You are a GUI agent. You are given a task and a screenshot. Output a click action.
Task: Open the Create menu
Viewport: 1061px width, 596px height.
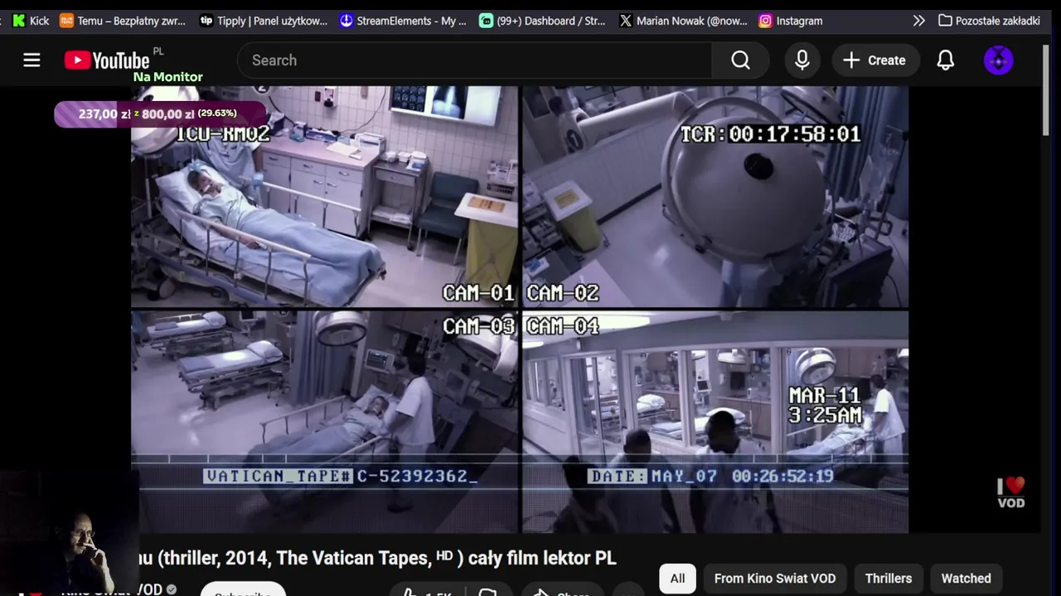pyautogui.click(x=874, y=60)
